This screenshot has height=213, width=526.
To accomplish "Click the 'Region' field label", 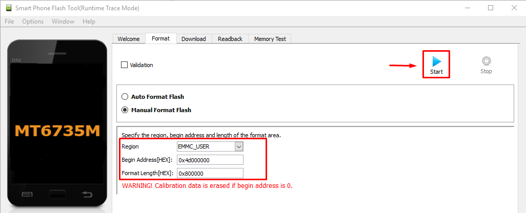I will 130,146.
